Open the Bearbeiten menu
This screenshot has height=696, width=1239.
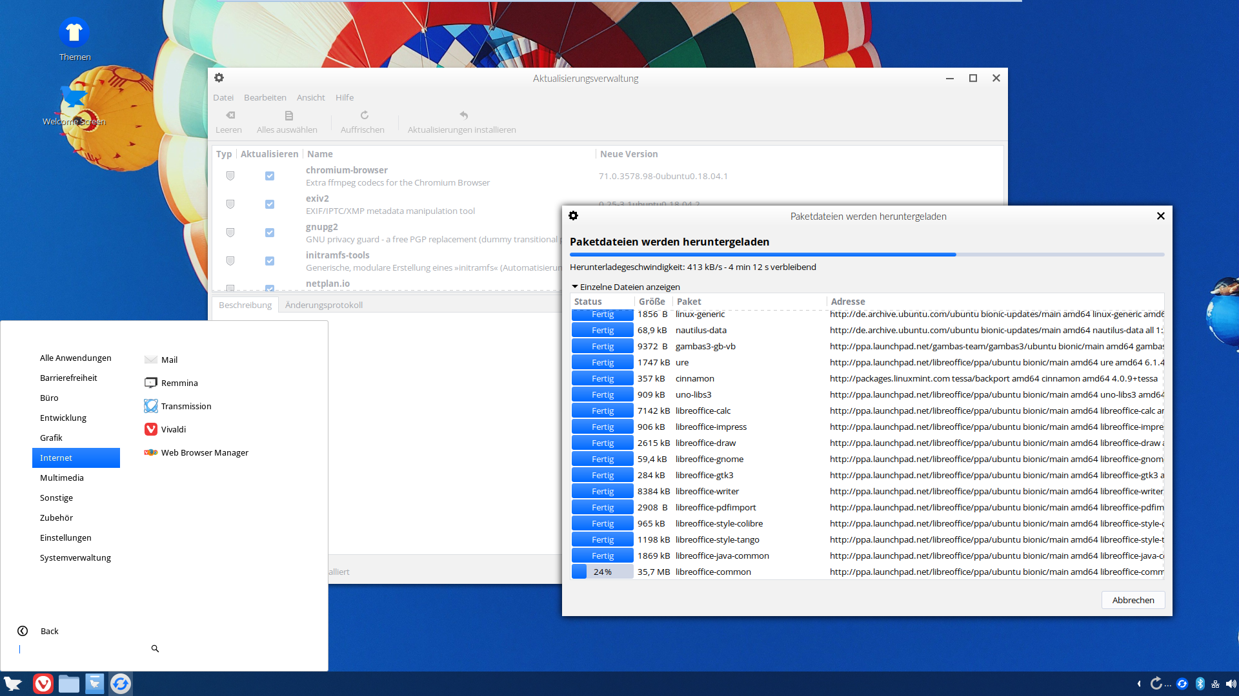(x=265, y=97)
